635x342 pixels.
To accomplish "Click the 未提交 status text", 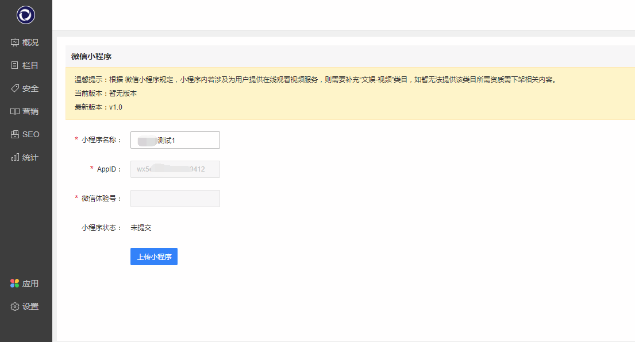I will (141, 228).
